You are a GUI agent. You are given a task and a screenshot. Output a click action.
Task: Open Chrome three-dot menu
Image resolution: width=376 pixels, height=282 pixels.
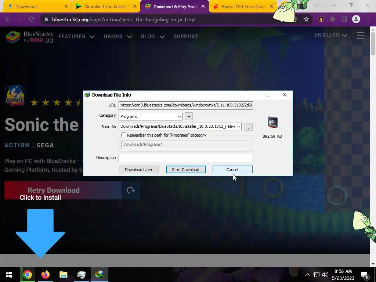[368, 19]
